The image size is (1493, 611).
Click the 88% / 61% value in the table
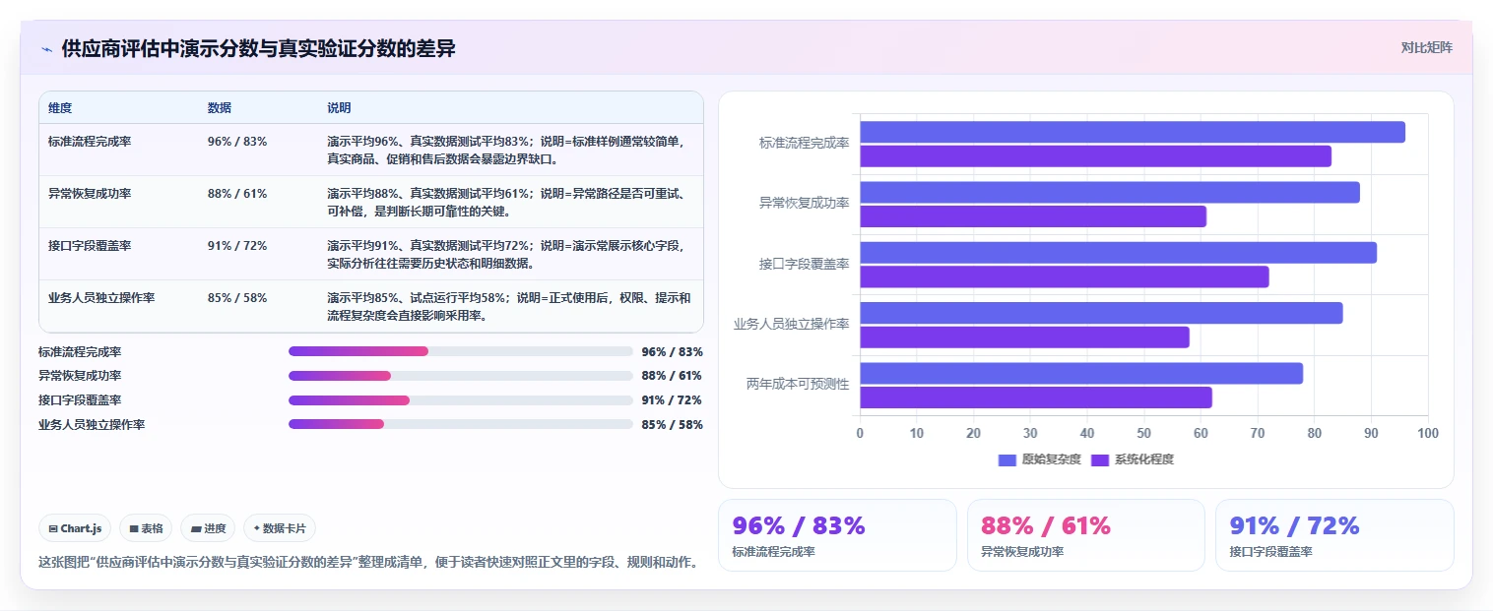pyautogui.click(x=237, y=194)
